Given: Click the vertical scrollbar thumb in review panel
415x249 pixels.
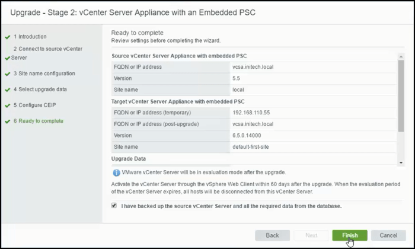Looking at the screenshot, I should (x=401, y=89).
